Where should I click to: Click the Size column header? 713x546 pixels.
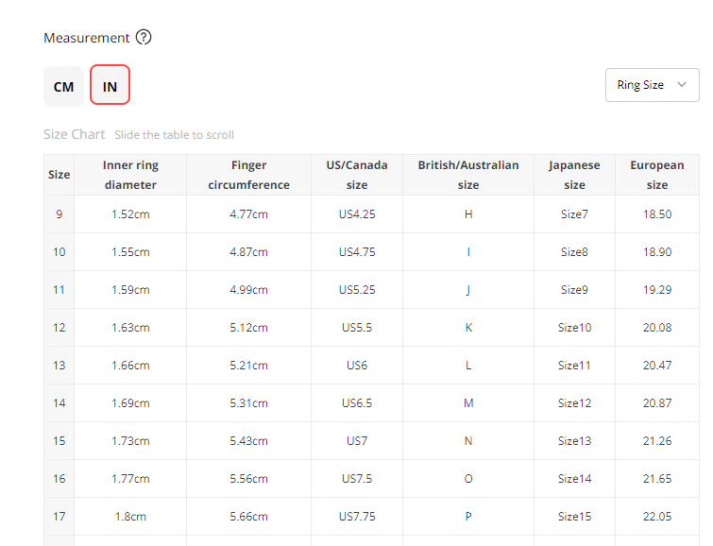click(x=59, y=175)
